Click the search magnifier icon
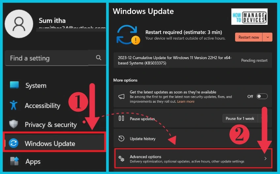This screenshot has height=174, width=280. coord(99,57)
